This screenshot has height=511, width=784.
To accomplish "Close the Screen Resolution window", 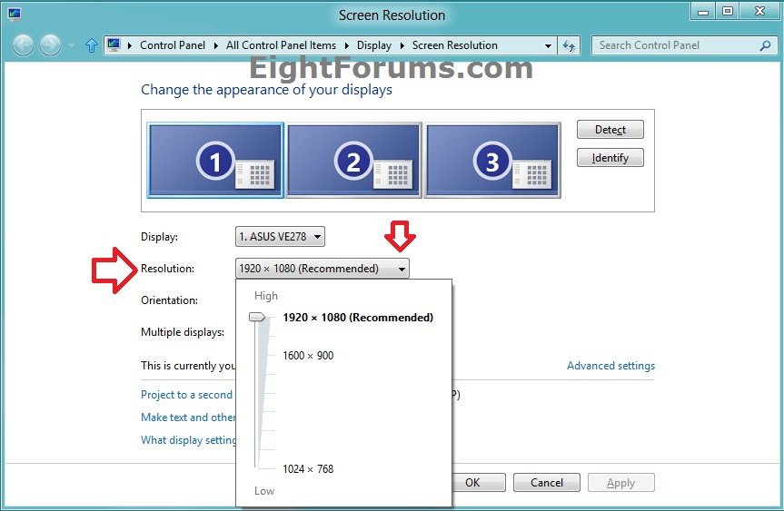I will coord(760,12).
